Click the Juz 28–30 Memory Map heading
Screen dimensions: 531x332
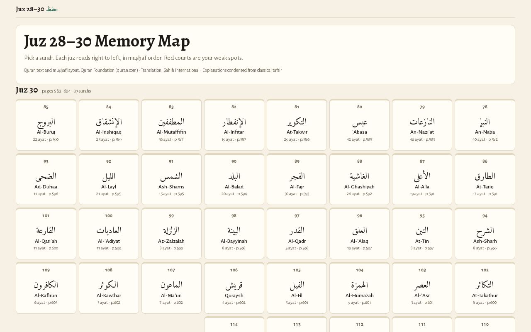pyautogui.click(x=107, y=41)
